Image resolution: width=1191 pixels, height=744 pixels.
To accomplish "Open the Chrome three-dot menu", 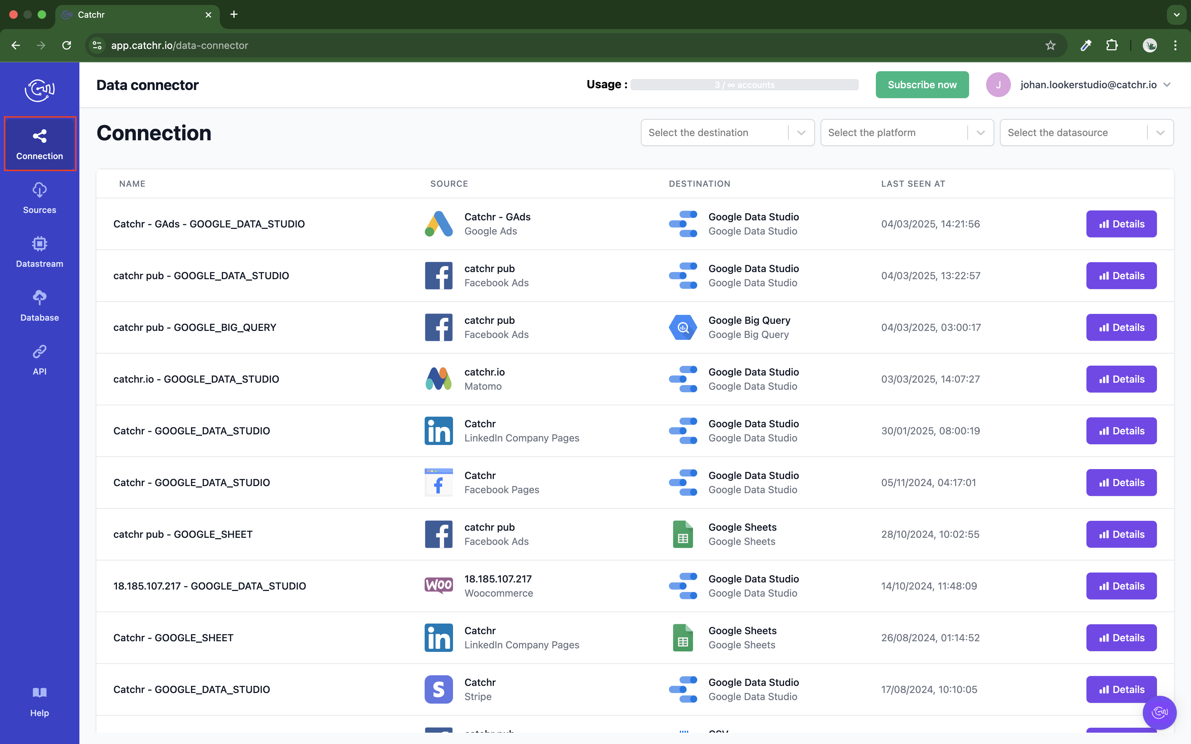I will pos(1175,45).
